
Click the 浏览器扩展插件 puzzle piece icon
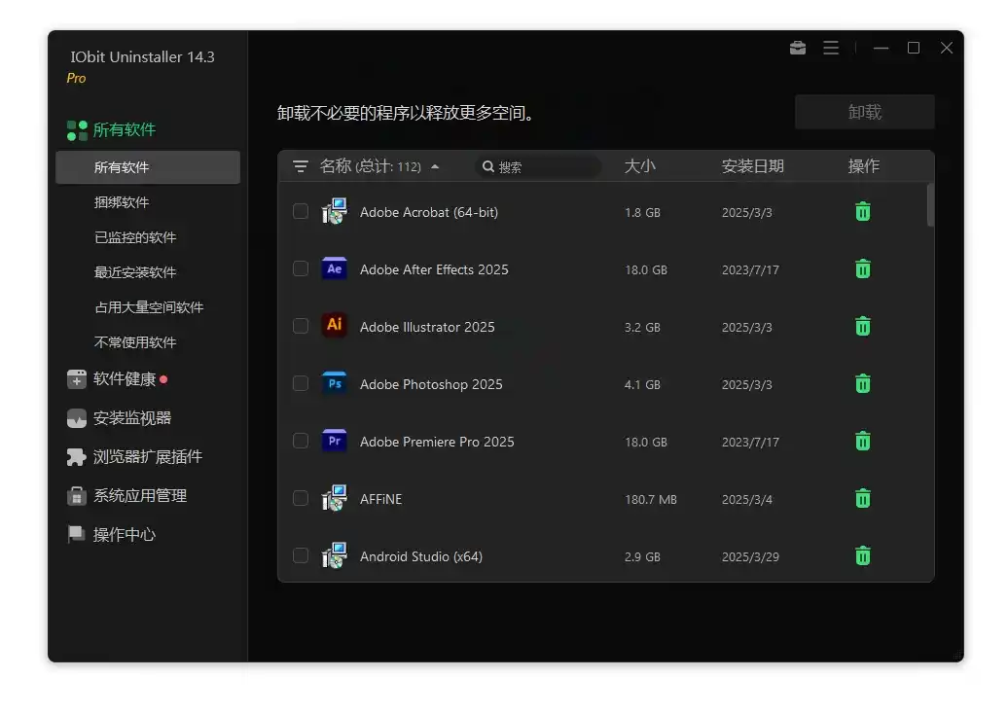[x=77, y=457]
